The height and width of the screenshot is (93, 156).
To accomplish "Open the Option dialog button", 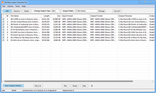I will coord(27,11).
